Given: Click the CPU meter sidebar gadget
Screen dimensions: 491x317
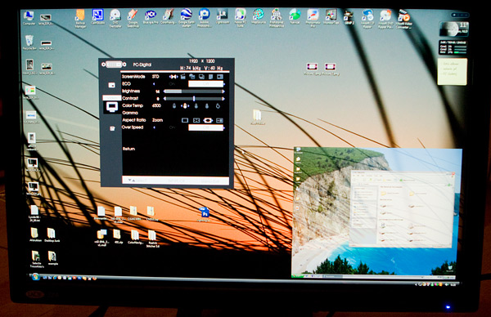Looking at the screenshot, I should click(453, 47).
